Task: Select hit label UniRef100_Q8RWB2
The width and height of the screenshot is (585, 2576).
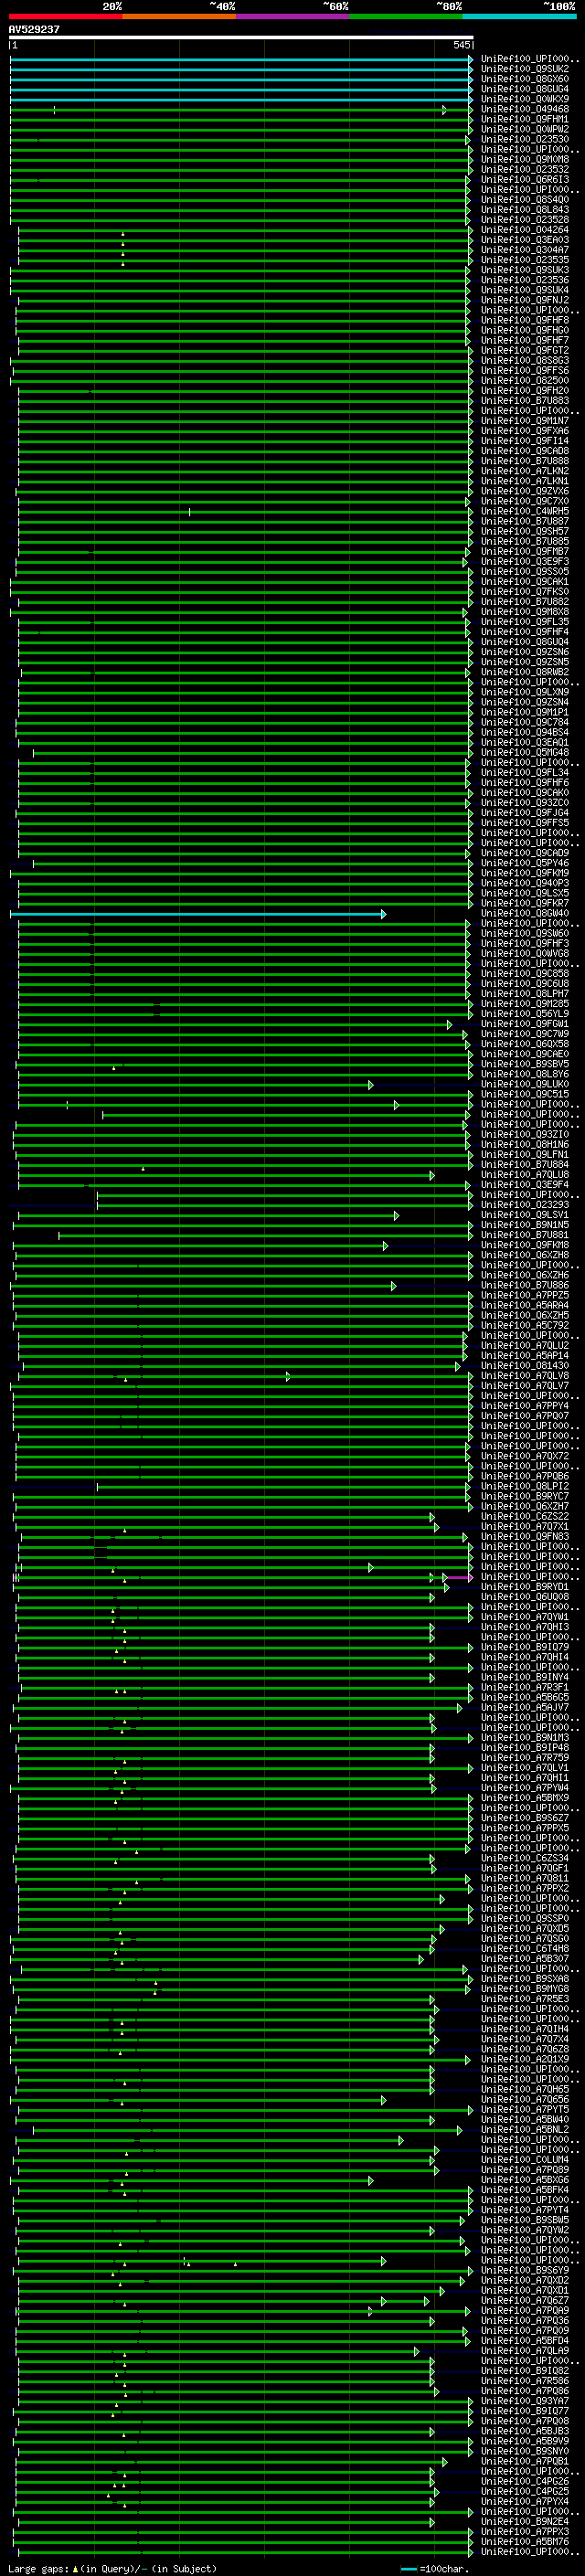Action: 525,672
